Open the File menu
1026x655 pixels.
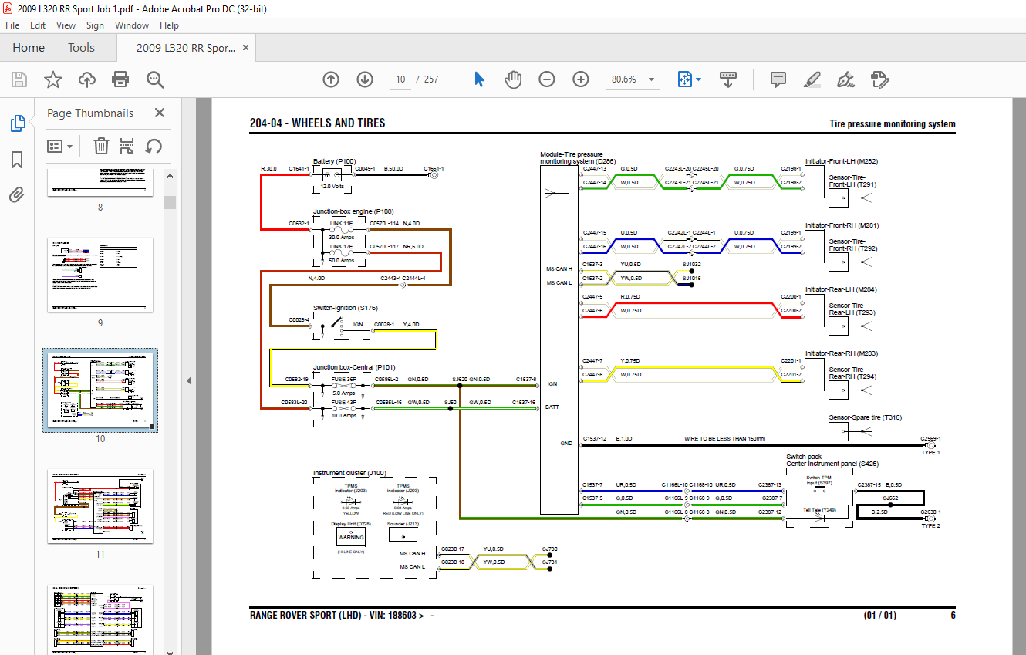click(x=12, y=25)
